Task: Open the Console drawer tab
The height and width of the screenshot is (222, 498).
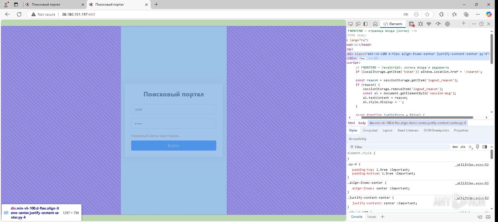Action: tap(356, 217)
